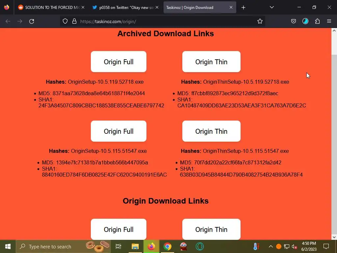Click the SHA1 hash CA10487409DD63AE23D53AEA3F31CA763A7D6E2C
This screenshot has width=337, height=253.
click(242, 105)
